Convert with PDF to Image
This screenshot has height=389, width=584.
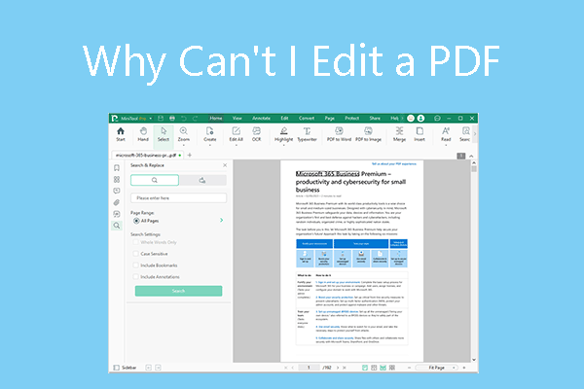368,134
